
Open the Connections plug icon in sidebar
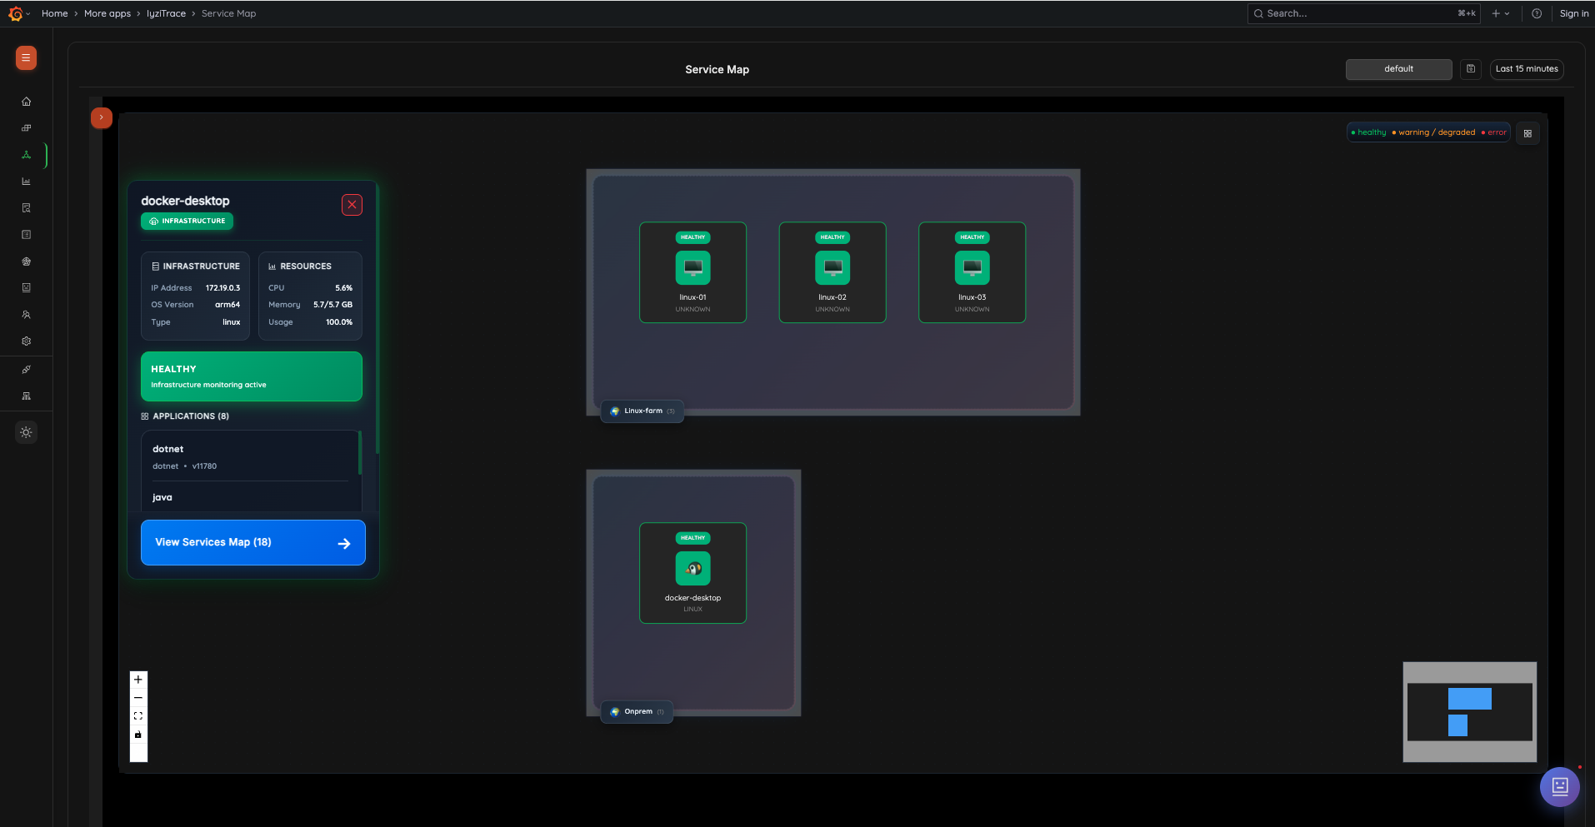(26, 369)
